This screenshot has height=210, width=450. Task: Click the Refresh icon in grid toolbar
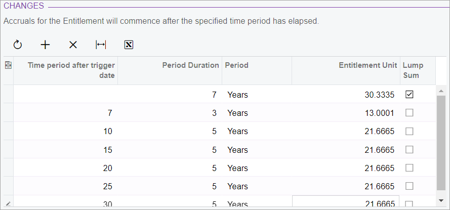point(18,45)
